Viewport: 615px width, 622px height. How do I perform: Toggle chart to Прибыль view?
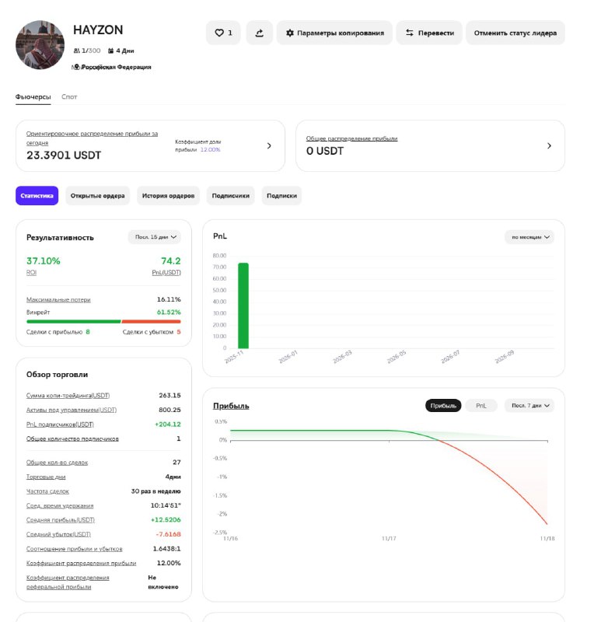point(443,405)
